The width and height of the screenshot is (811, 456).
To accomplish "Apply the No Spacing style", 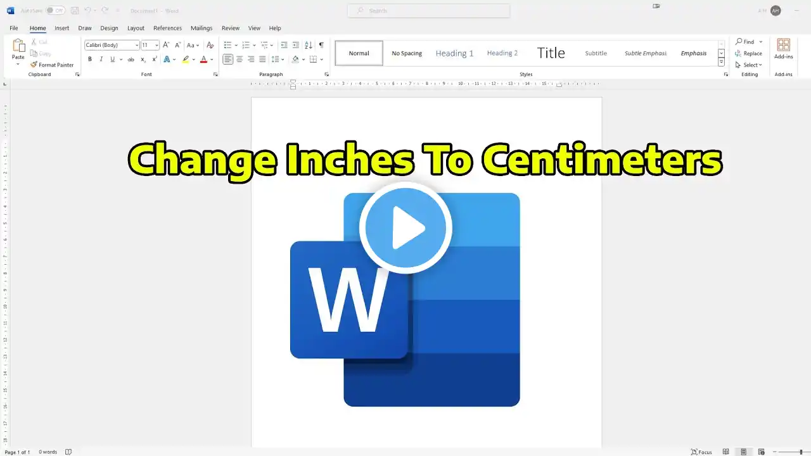I will point(407,53).
